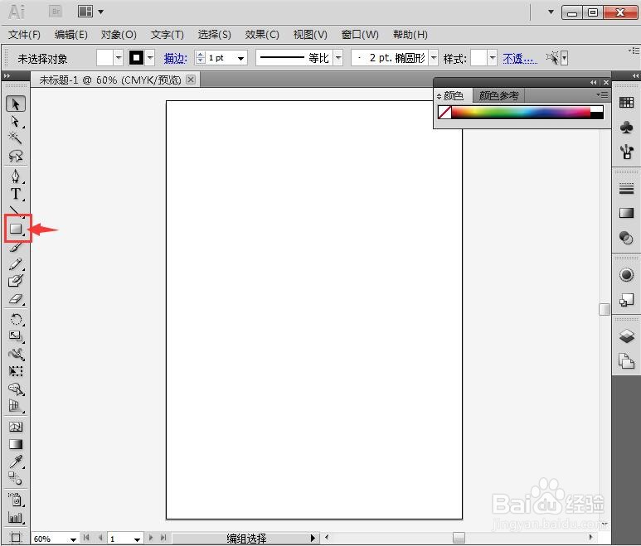The image size is (641, 546).
Task: Open the Brushes panel in right dock
Action: (x=626, y=152)
